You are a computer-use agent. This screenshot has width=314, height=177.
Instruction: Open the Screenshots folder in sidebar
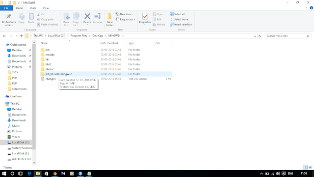[x=19, y=89]
